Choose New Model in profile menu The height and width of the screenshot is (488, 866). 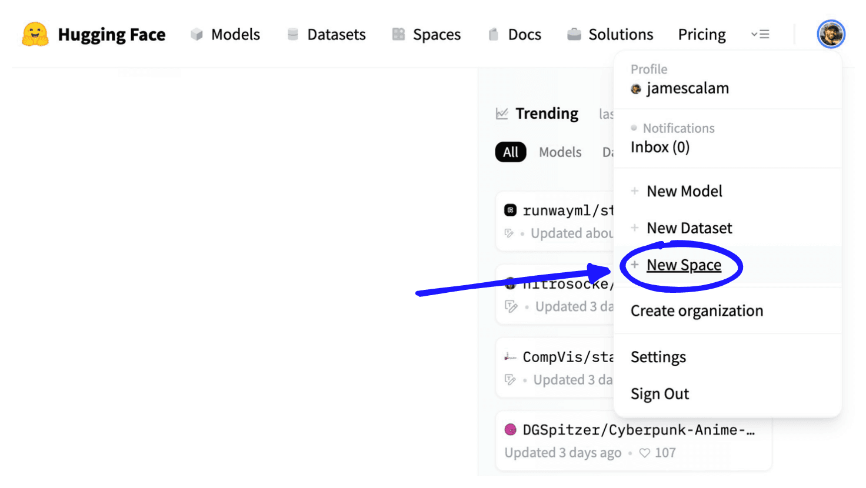point(684,191)
